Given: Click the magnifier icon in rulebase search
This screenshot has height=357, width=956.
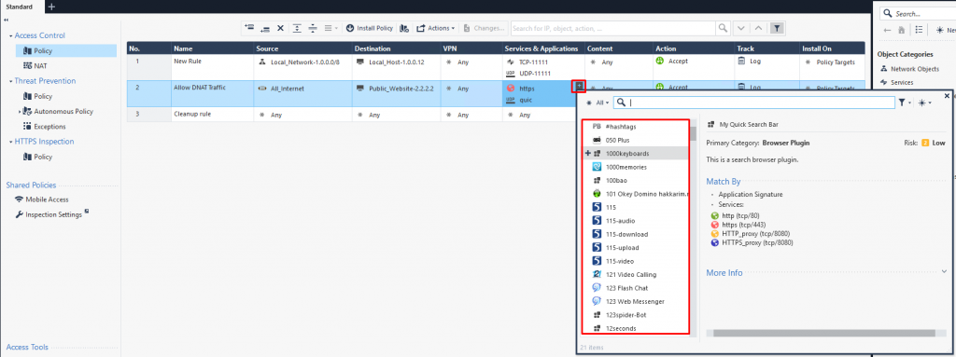Looking at the screenshot, I should [723, 28].
